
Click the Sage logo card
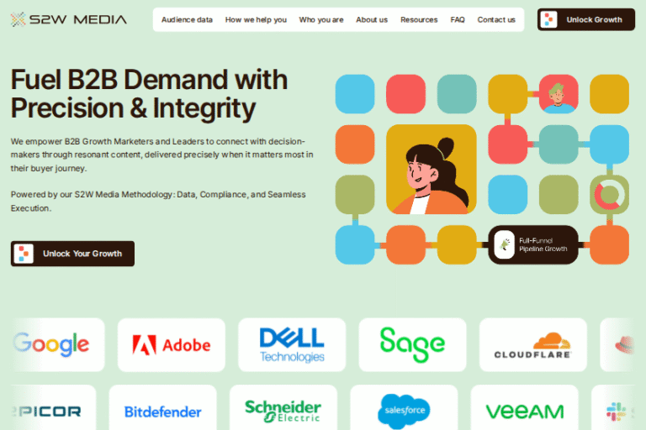[412, 345]
